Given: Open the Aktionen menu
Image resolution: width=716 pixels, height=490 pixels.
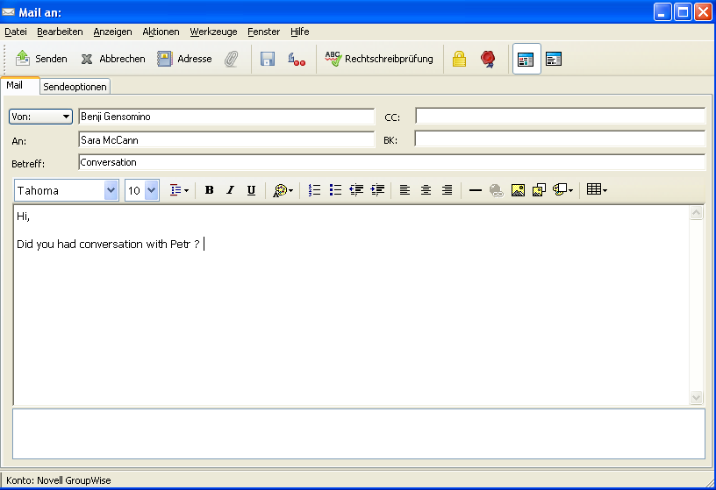Looking at the screenshot, I should click(161, 32).
